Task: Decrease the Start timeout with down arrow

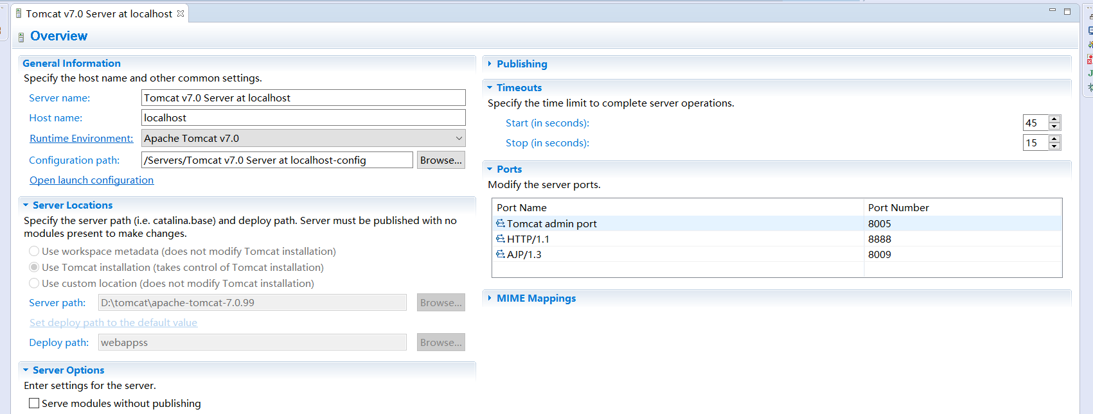Action: pos(1054,126)
